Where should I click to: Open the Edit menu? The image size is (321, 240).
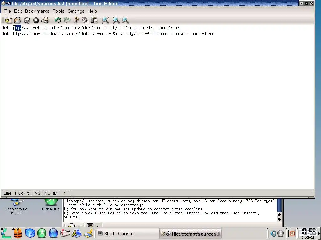18,11
